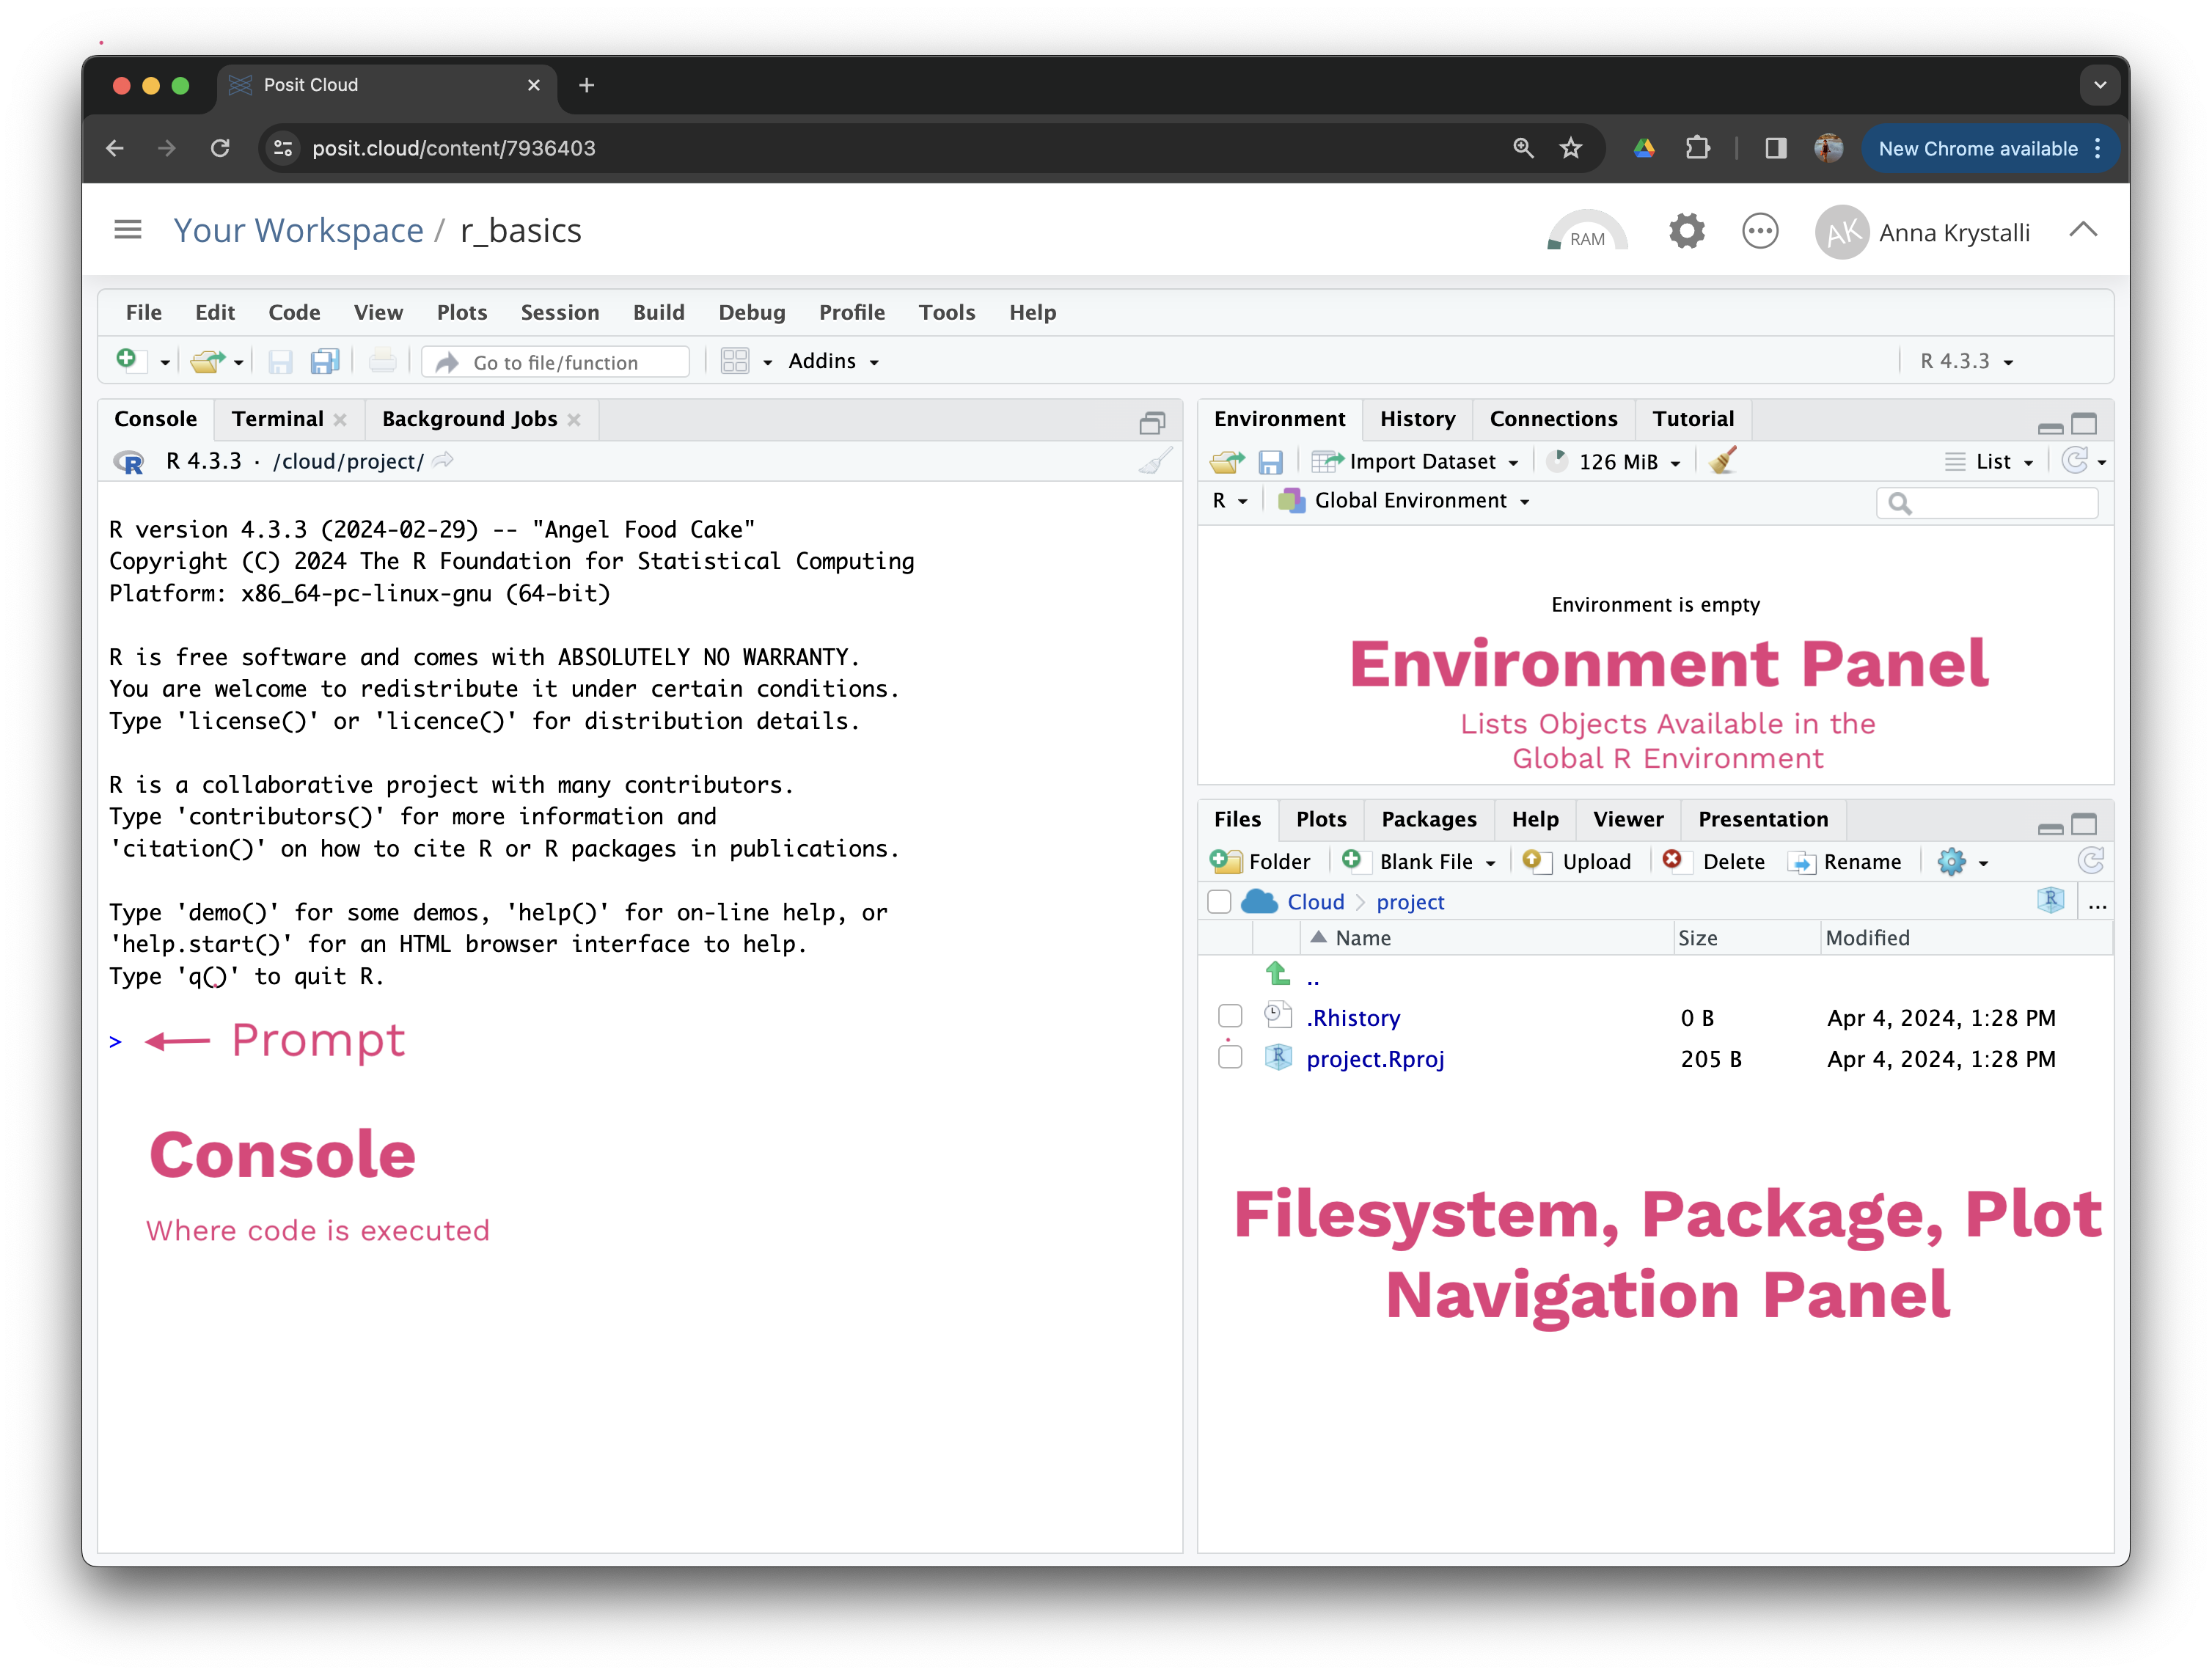Check the project.Rproj file checkbox
The width and height of the screenshot is (2212, 1675).
[1230, 1058]
